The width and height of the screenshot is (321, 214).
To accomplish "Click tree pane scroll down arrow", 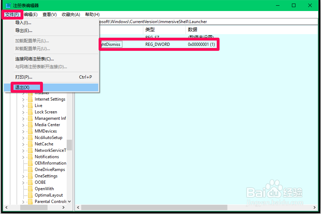I will 70,202.
